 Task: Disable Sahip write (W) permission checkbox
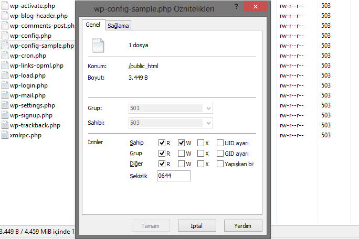coord(182,143)
